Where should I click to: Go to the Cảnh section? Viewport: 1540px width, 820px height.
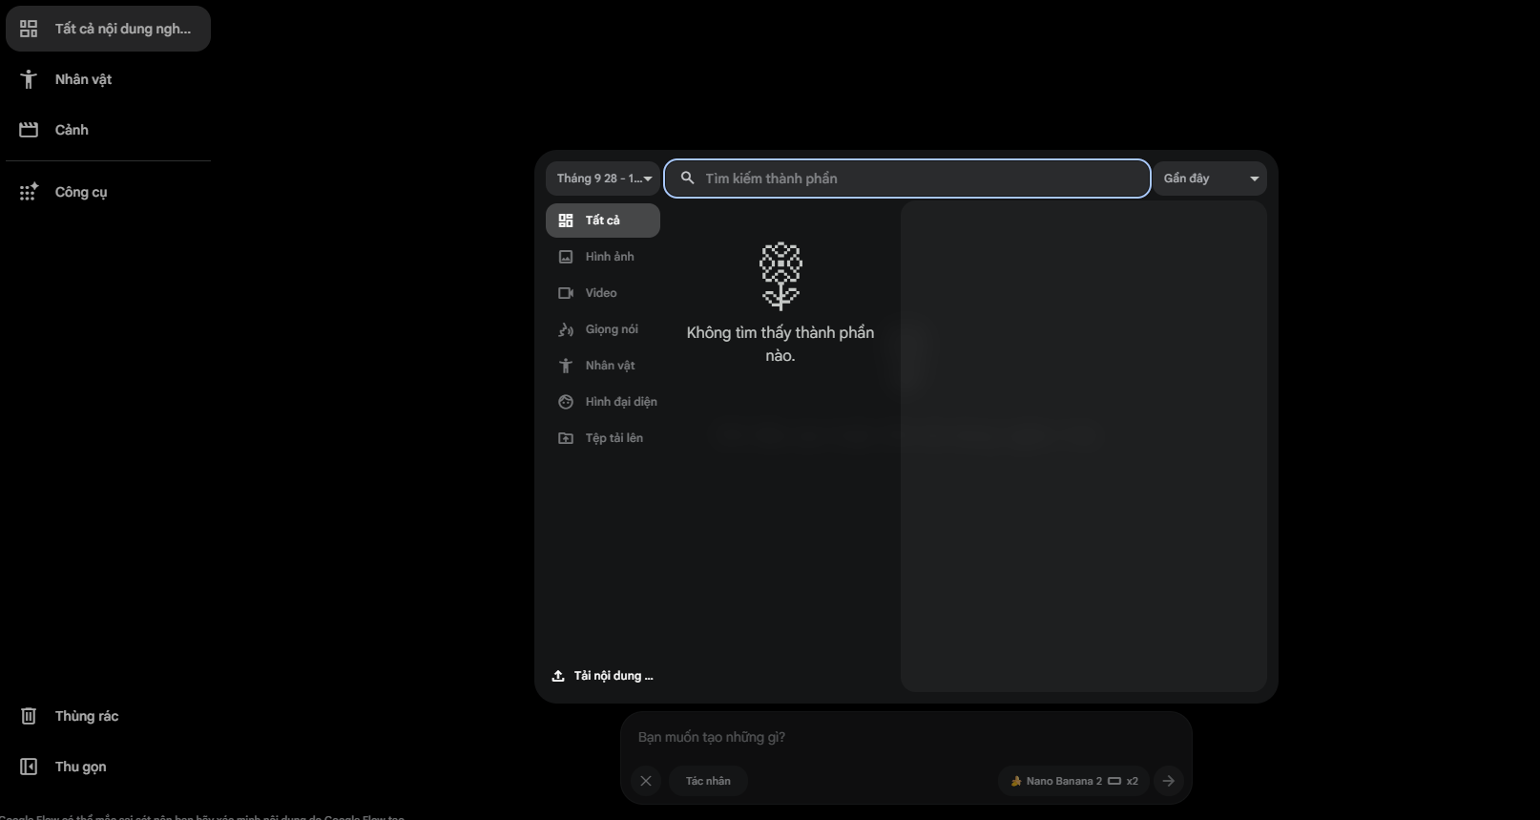click(108, 130)
